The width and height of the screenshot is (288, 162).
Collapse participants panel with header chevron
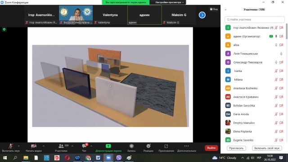pyautogui.click(x=225, y=10)
